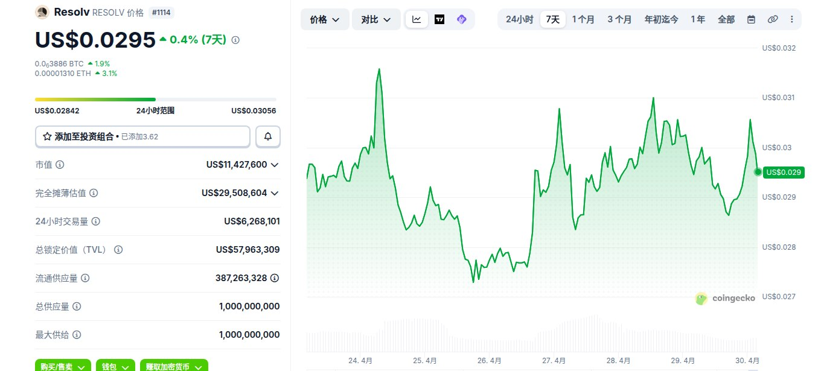Click the 0.00001310 ETH price text
The width and height of the screenshot is (821, 371).
[x=63, y=74]
